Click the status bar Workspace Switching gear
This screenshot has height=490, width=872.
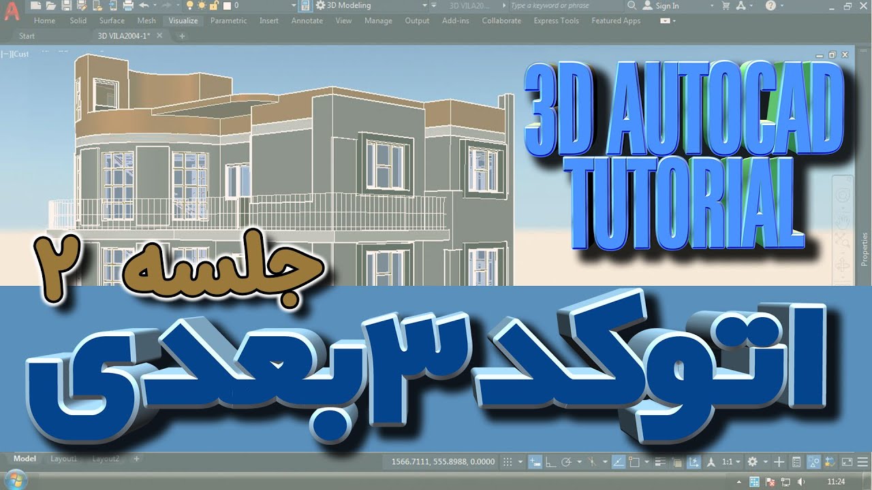752,462
